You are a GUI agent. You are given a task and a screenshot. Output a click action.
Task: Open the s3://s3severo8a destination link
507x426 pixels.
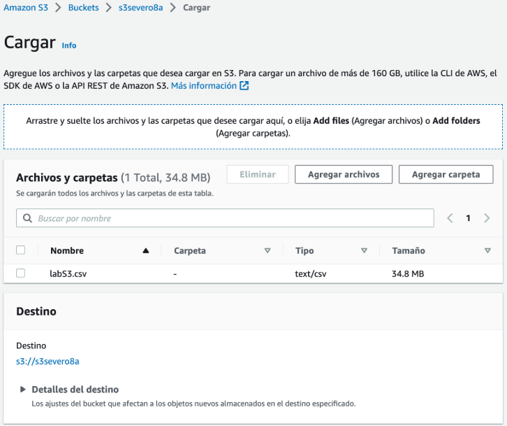(47, 362)
